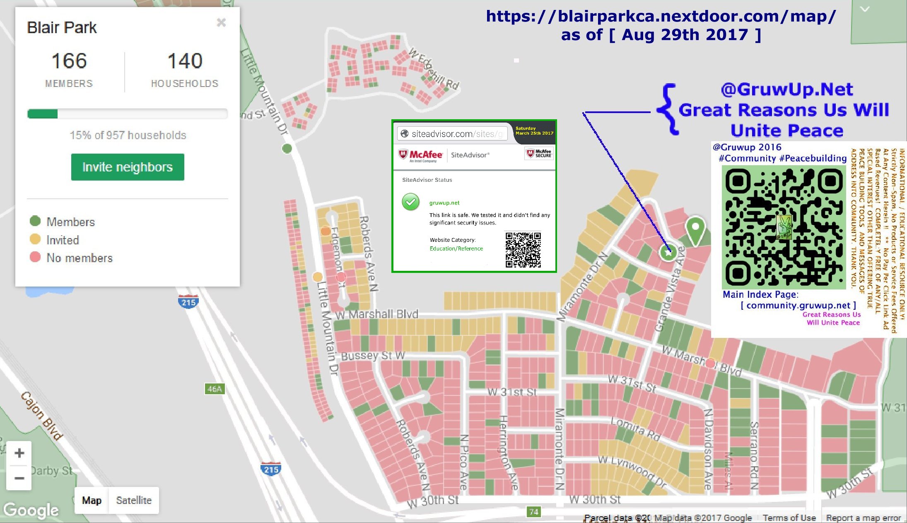
Task: Click the Google logo on the map
Action: click(31, 510)
